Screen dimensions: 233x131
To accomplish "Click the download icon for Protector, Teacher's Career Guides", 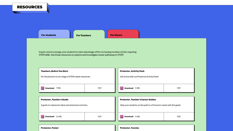I will (x=122, y=117).
